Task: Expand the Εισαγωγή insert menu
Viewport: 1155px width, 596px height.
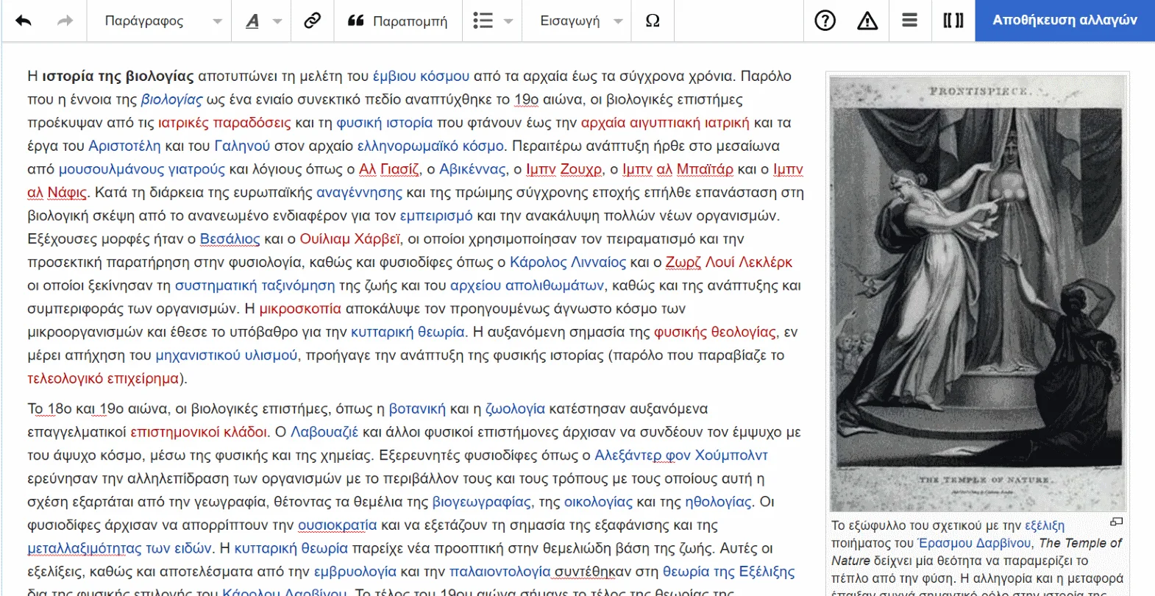Action: click(x=581, y=21)
